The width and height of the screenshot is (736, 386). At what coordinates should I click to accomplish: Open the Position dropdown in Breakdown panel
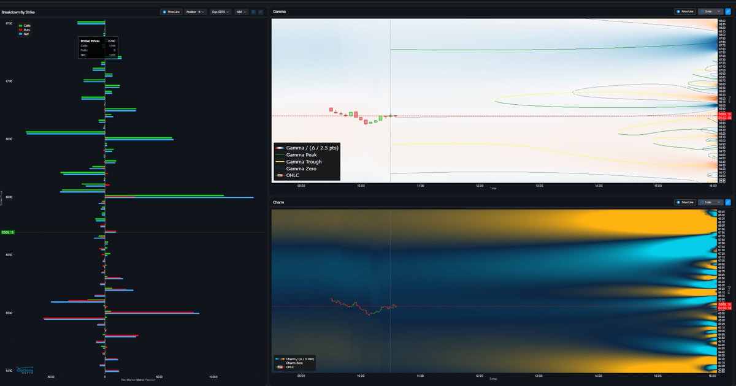pos(195,12)
